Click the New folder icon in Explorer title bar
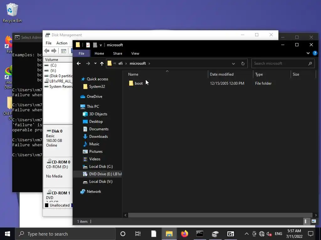321x240 pixels. 95,45
